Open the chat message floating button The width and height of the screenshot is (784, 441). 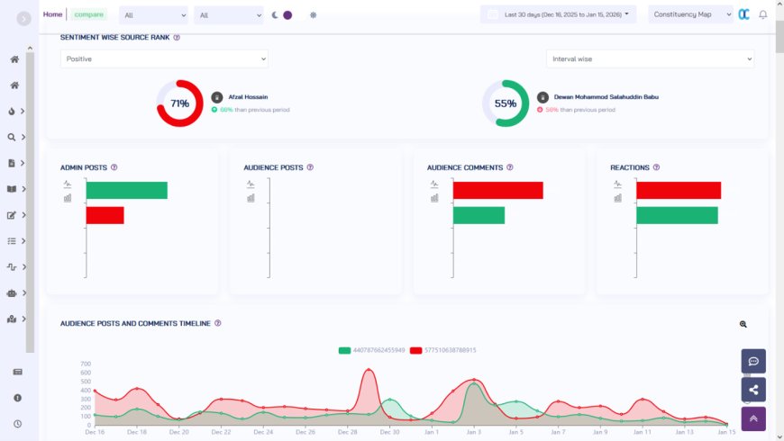coord(752,361)
